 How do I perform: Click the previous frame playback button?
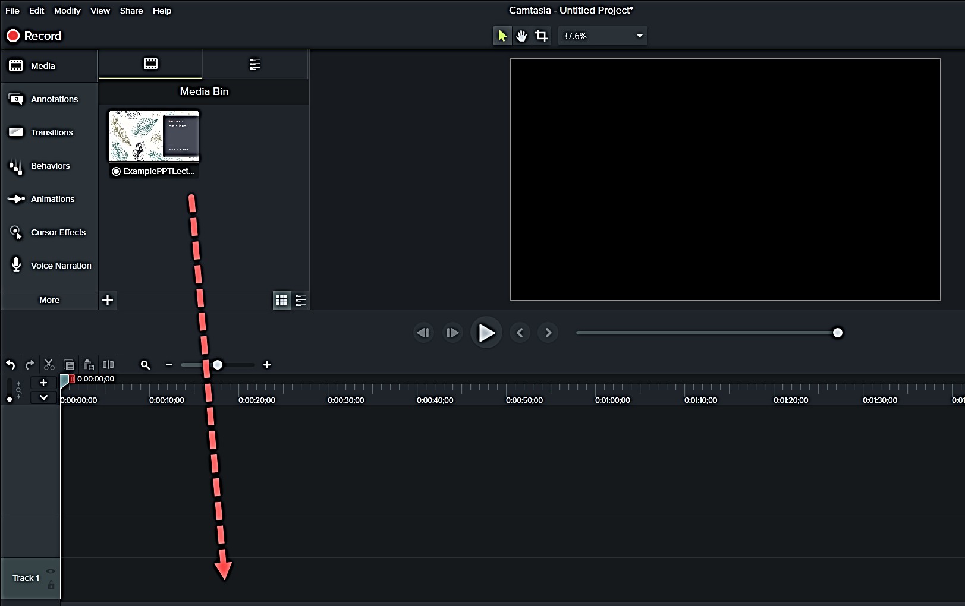(423, 333)
